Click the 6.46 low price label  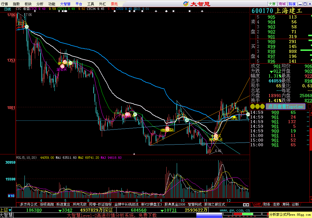point(218,151)
